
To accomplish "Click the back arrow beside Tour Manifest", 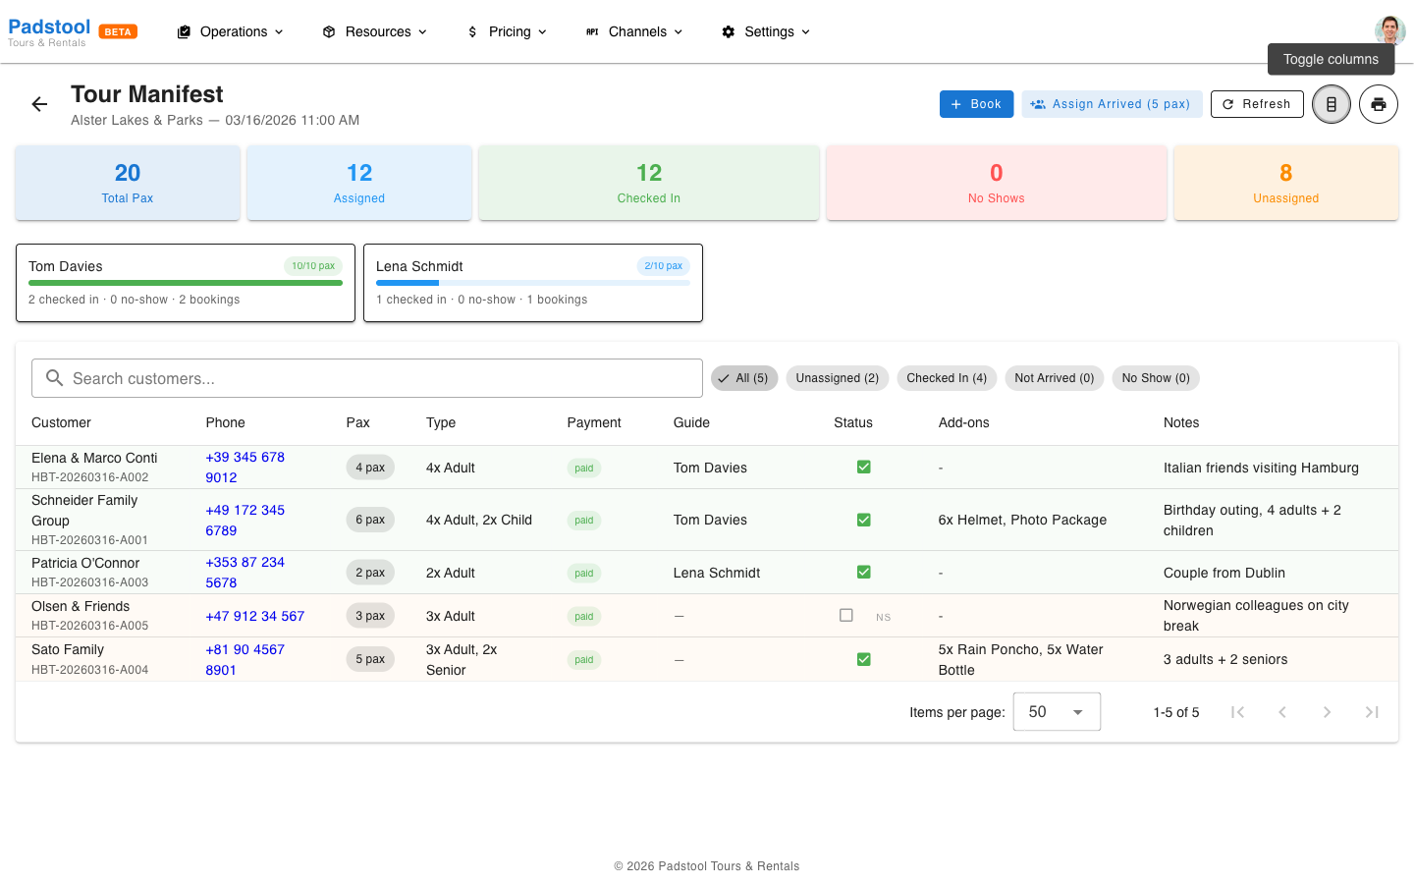I will pos(39,104).
